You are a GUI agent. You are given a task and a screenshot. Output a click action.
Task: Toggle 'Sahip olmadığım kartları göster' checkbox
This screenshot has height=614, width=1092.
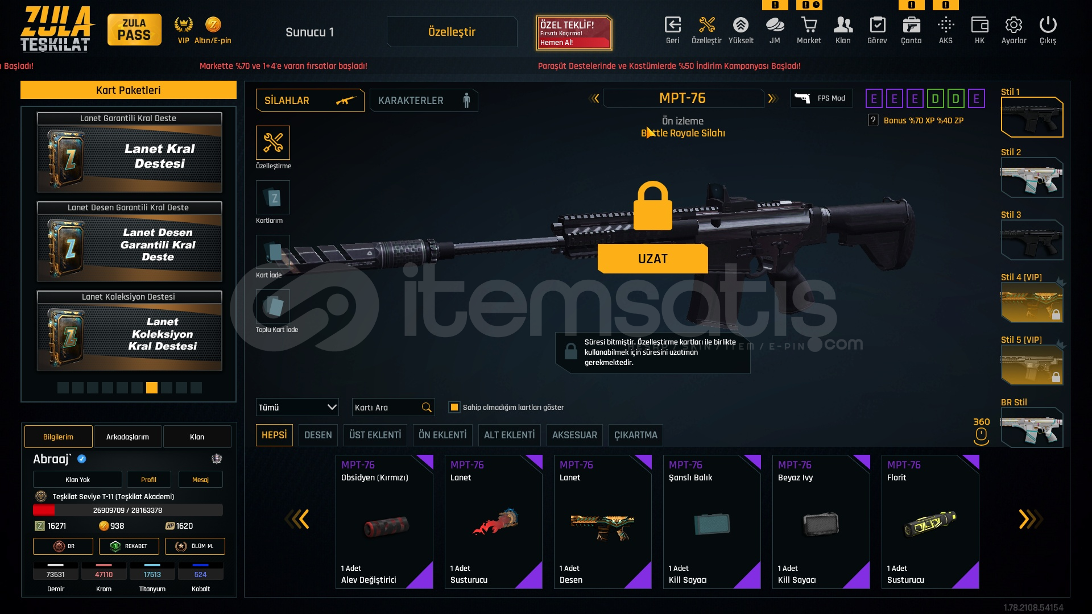click(454, 407)
